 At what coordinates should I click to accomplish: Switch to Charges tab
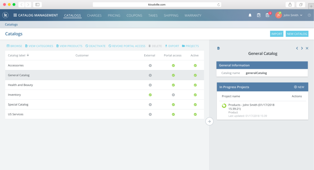click(94, 15)
